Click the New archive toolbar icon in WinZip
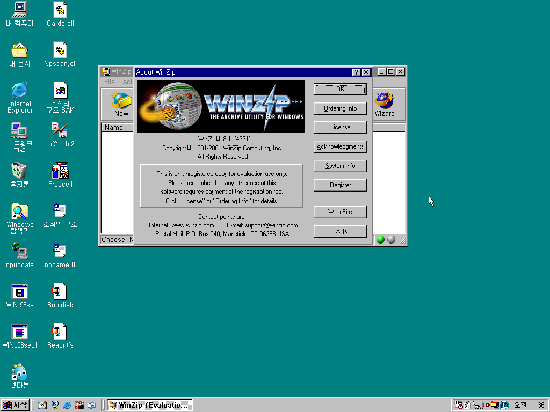Image resolution: width=550 pixels, height=412 pixels. tap(121, 104)
